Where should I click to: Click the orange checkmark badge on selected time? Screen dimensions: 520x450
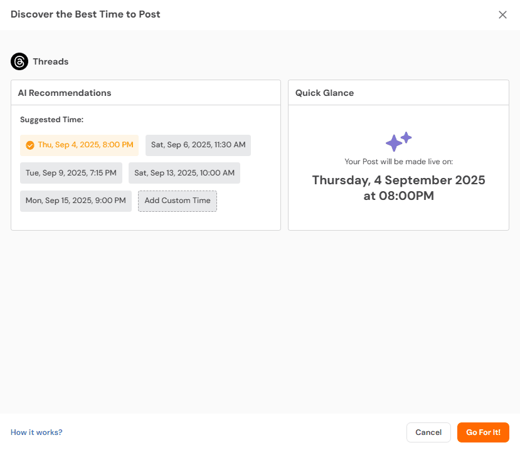[x=30, y=145]
